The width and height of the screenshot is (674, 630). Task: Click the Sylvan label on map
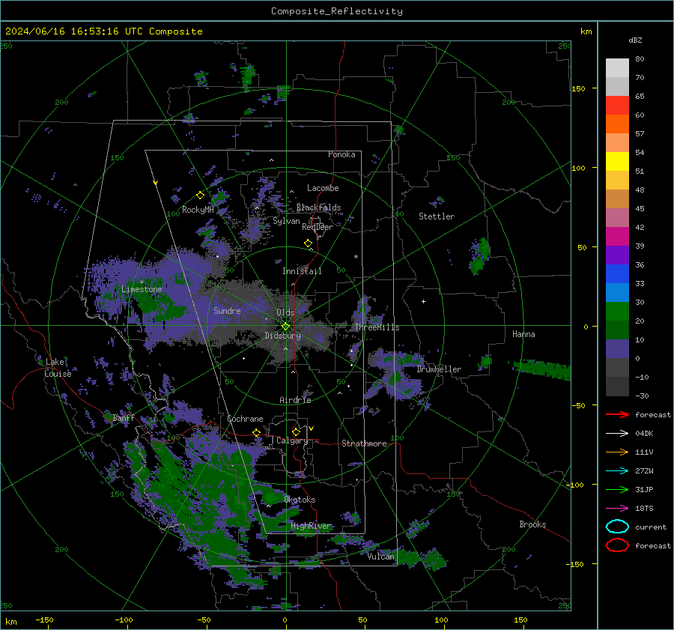(x=286, y=221)
